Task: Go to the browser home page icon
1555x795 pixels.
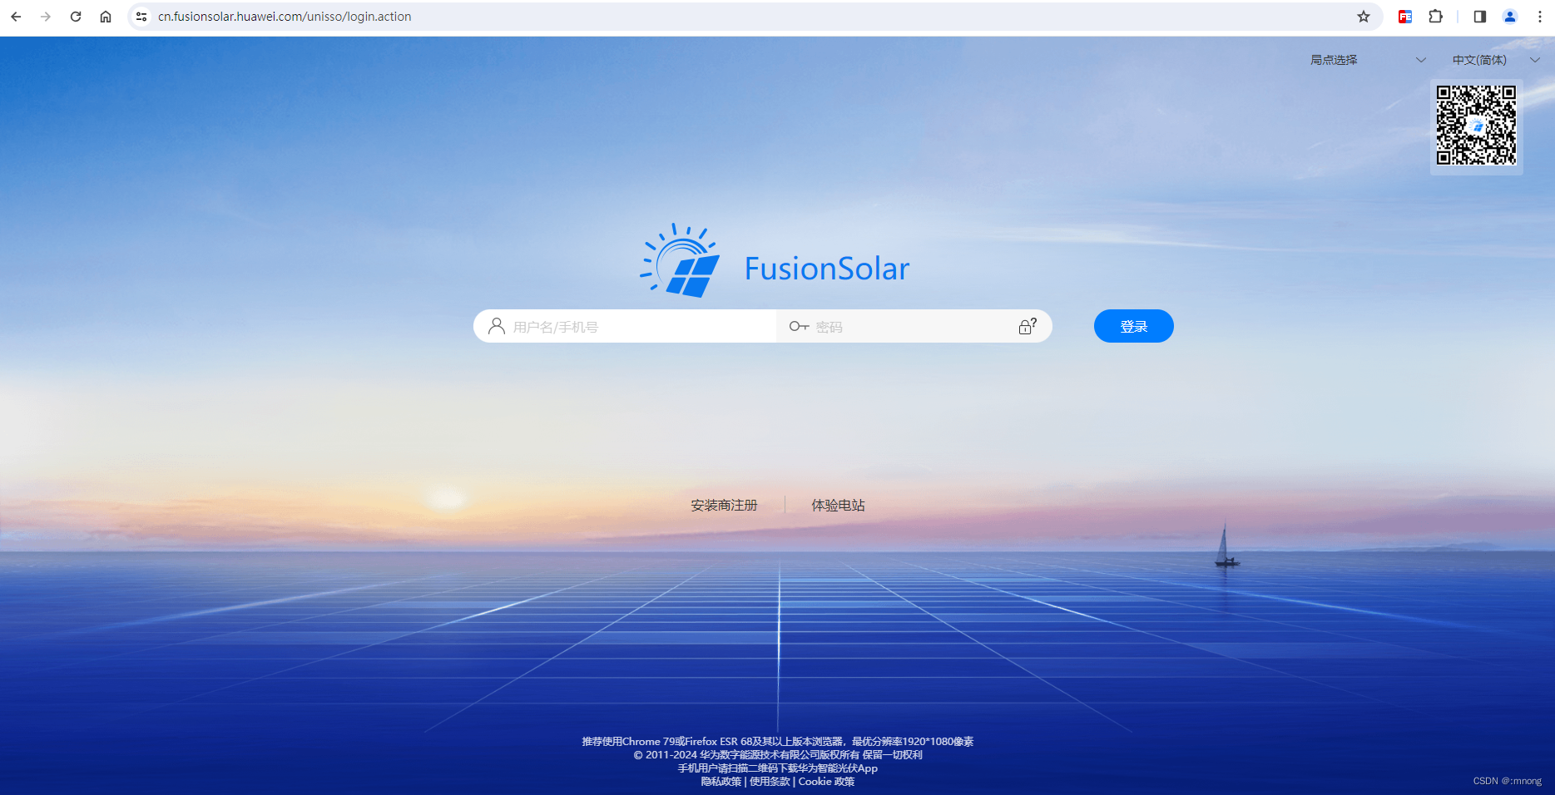Action: 106,17
